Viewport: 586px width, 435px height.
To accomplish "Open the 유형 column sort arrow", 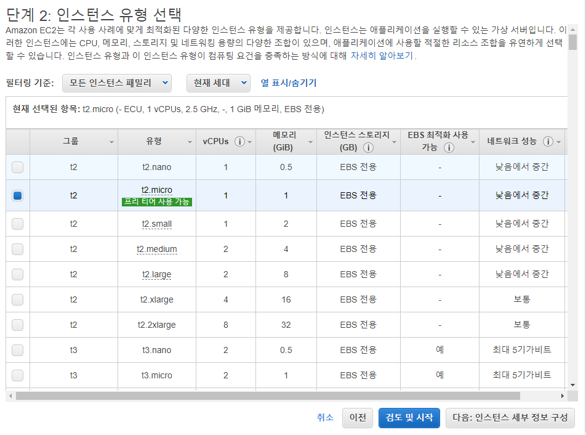I will (x=190, y=142).
